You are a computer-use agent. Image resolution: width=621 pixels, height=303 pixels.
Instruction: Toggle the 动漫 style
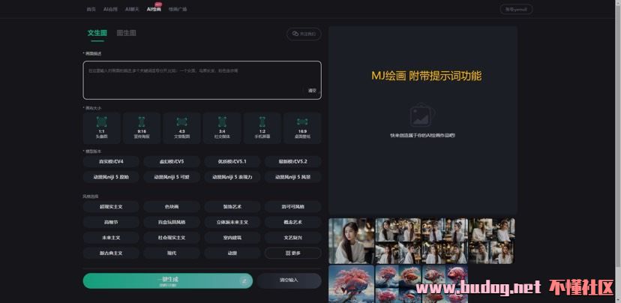tap(232, 253)
